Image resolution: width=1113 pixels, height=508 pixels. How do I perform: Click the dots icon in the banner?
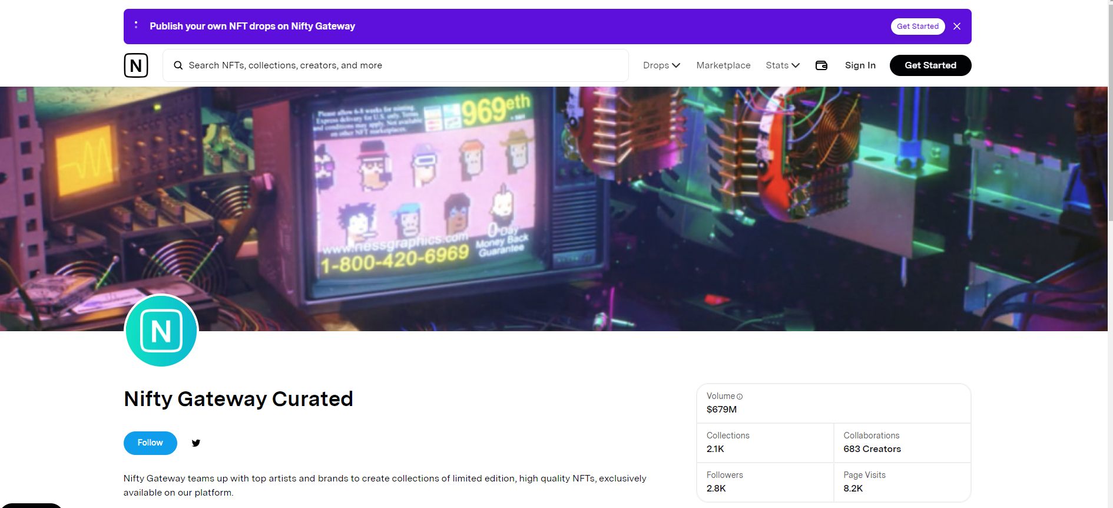[136, 25]
